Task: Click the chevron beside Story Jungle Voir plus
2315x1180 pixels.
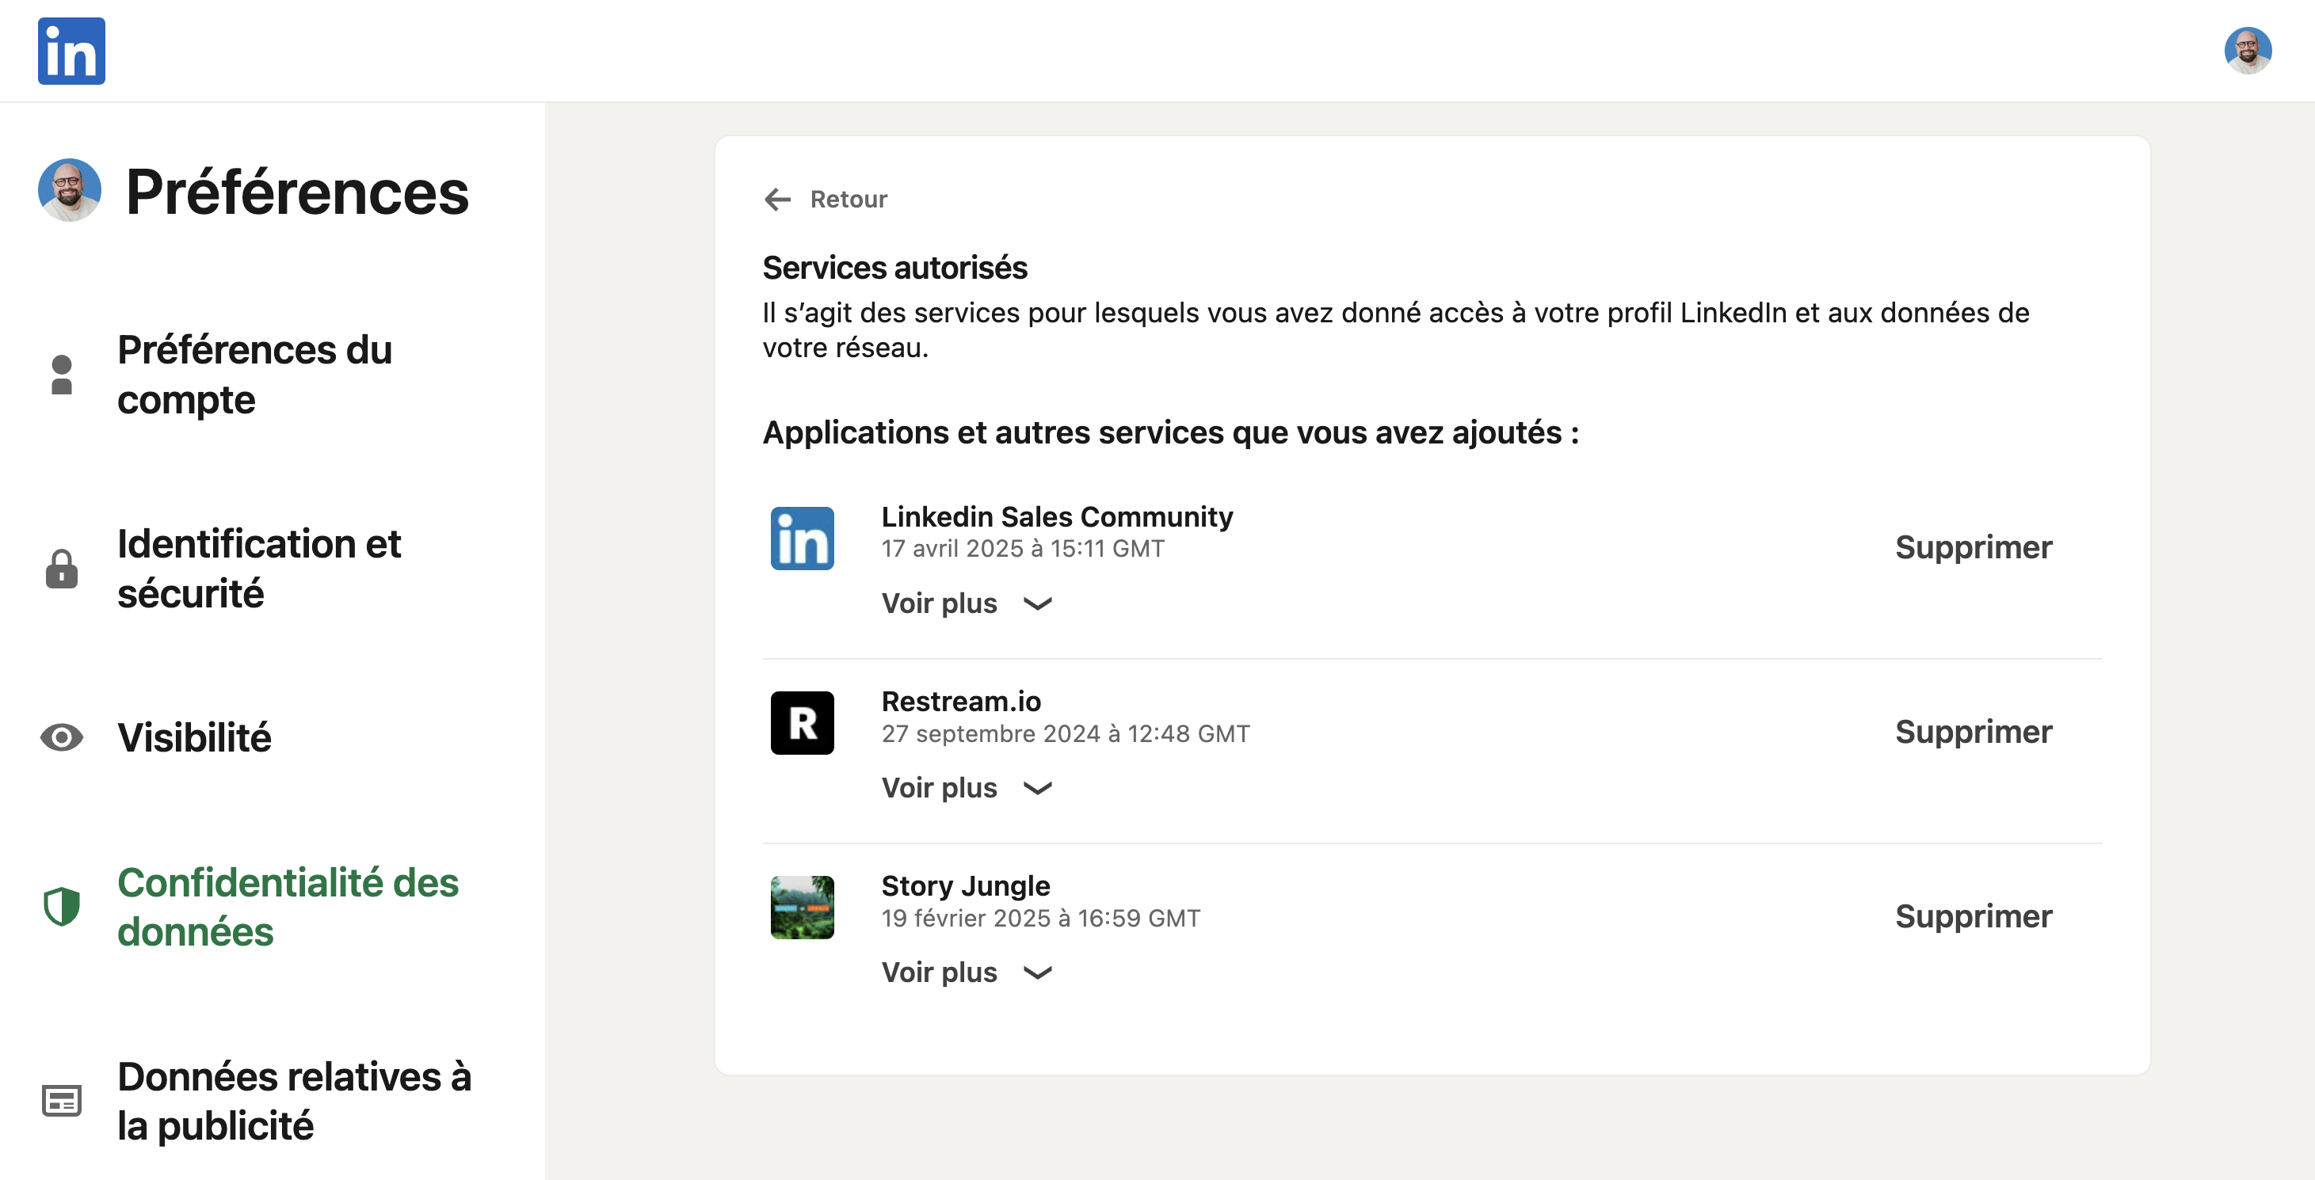Action: [1038, 973]
